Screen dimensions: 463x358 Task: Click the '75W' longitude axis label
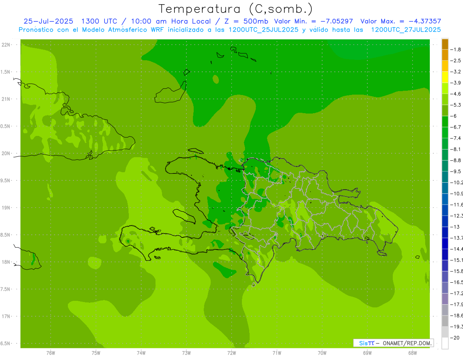coord(96,353)
